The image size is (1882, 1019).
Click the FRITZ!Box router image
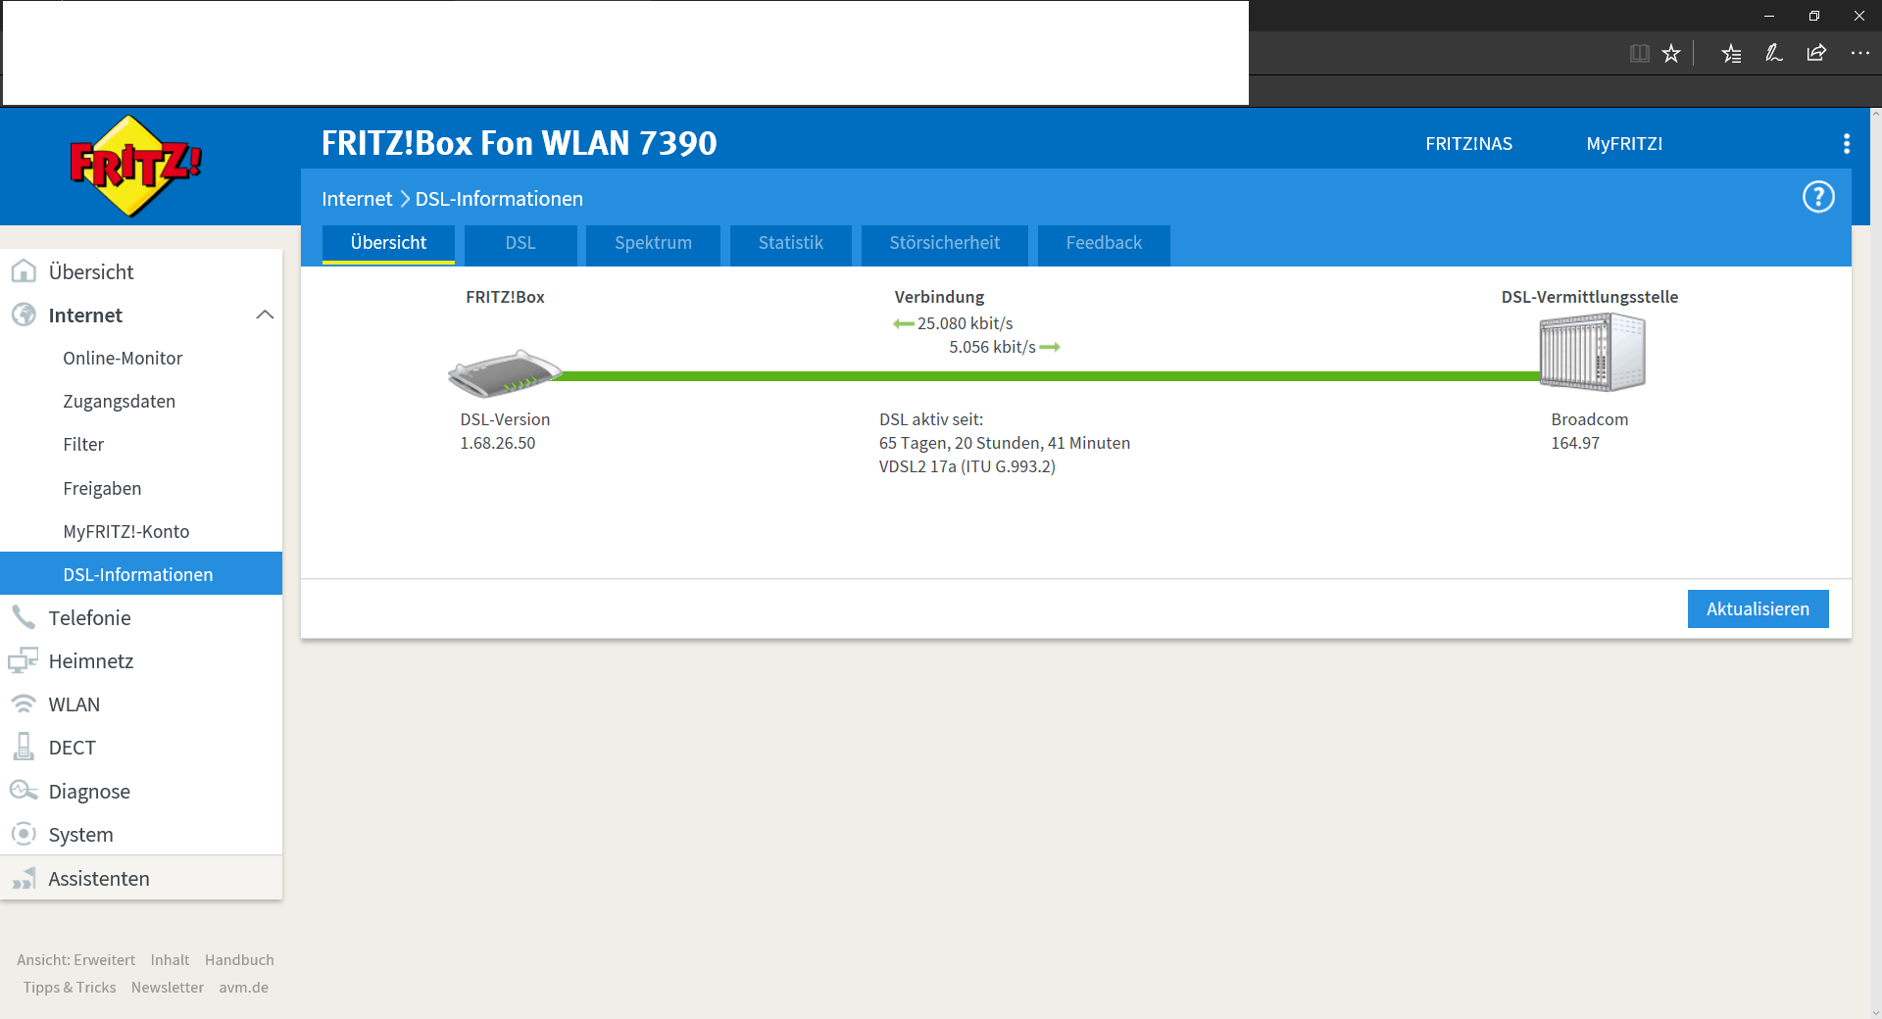pos(505,373)
